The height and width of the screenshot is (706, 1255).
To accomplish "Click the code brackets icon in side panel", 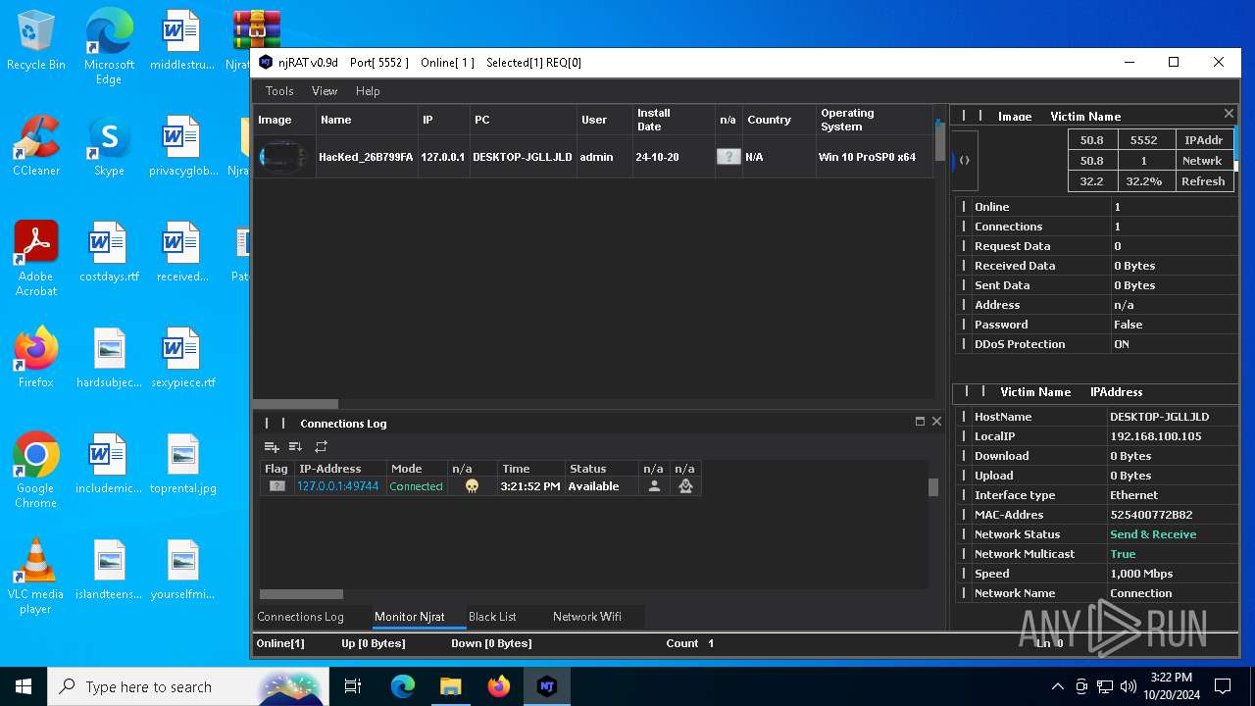I will pyautogui.click(x=965, y=161).
